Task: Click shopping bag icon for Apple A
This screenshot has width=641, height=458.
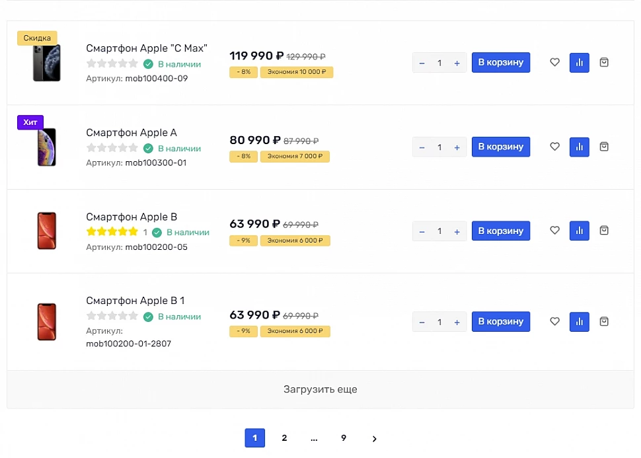Action: pos(604,147)
